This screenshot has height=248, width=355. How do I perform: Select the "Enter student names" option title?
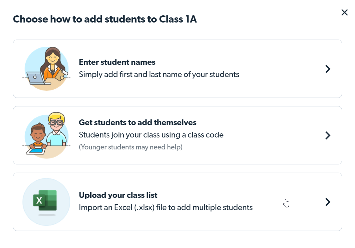117,62
